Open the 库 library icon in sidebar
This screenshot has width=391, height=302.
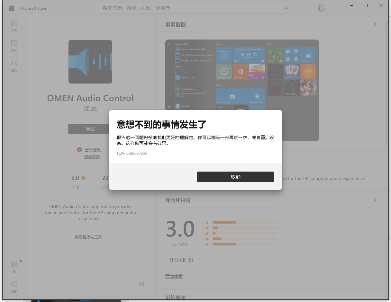(x=14, y=266)
